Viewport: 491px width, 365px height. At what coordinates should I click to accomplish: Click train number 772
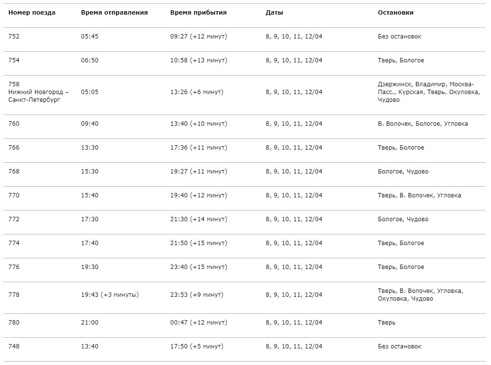click(14, 219)
